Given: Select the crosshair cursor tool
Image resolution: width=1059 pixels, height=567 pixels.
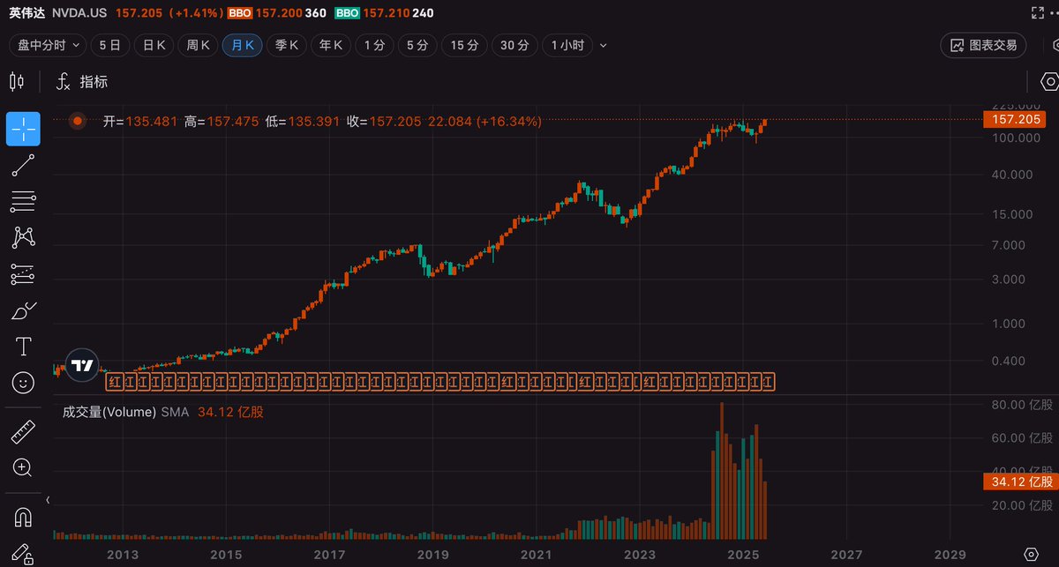Looking at the screenshot, I should click(23, 130).
